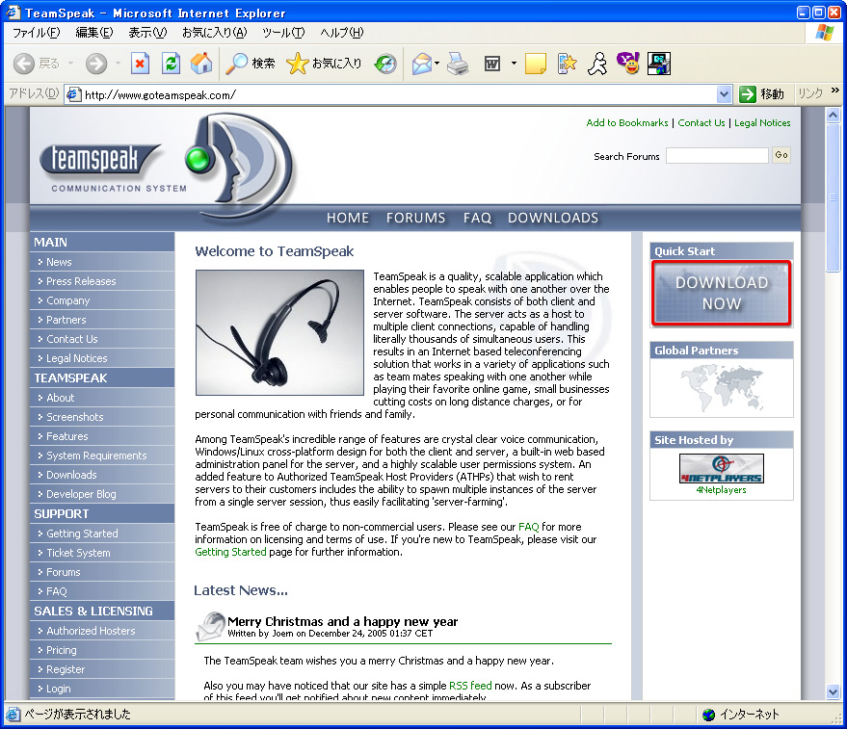The height and width of the screenshot is (729, 847).
Task: Click the IE icon in the title bar
Action: [13, 12]
